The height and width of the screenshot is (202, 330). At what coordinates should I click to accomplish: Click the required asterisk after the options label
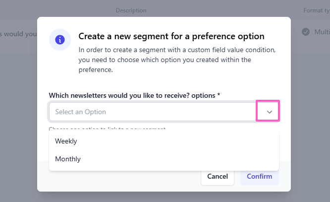[219, 95]
